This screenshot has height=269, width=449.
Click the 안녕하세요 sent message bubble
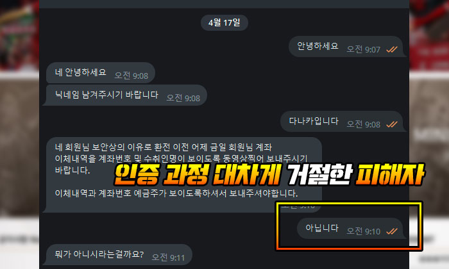(346, 47)
